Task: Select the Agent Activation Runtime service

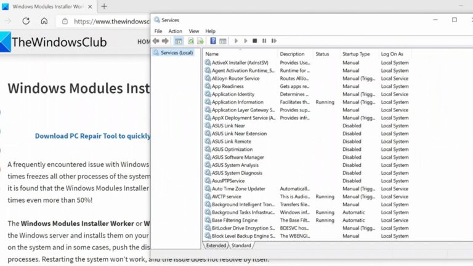Action: 307,71
